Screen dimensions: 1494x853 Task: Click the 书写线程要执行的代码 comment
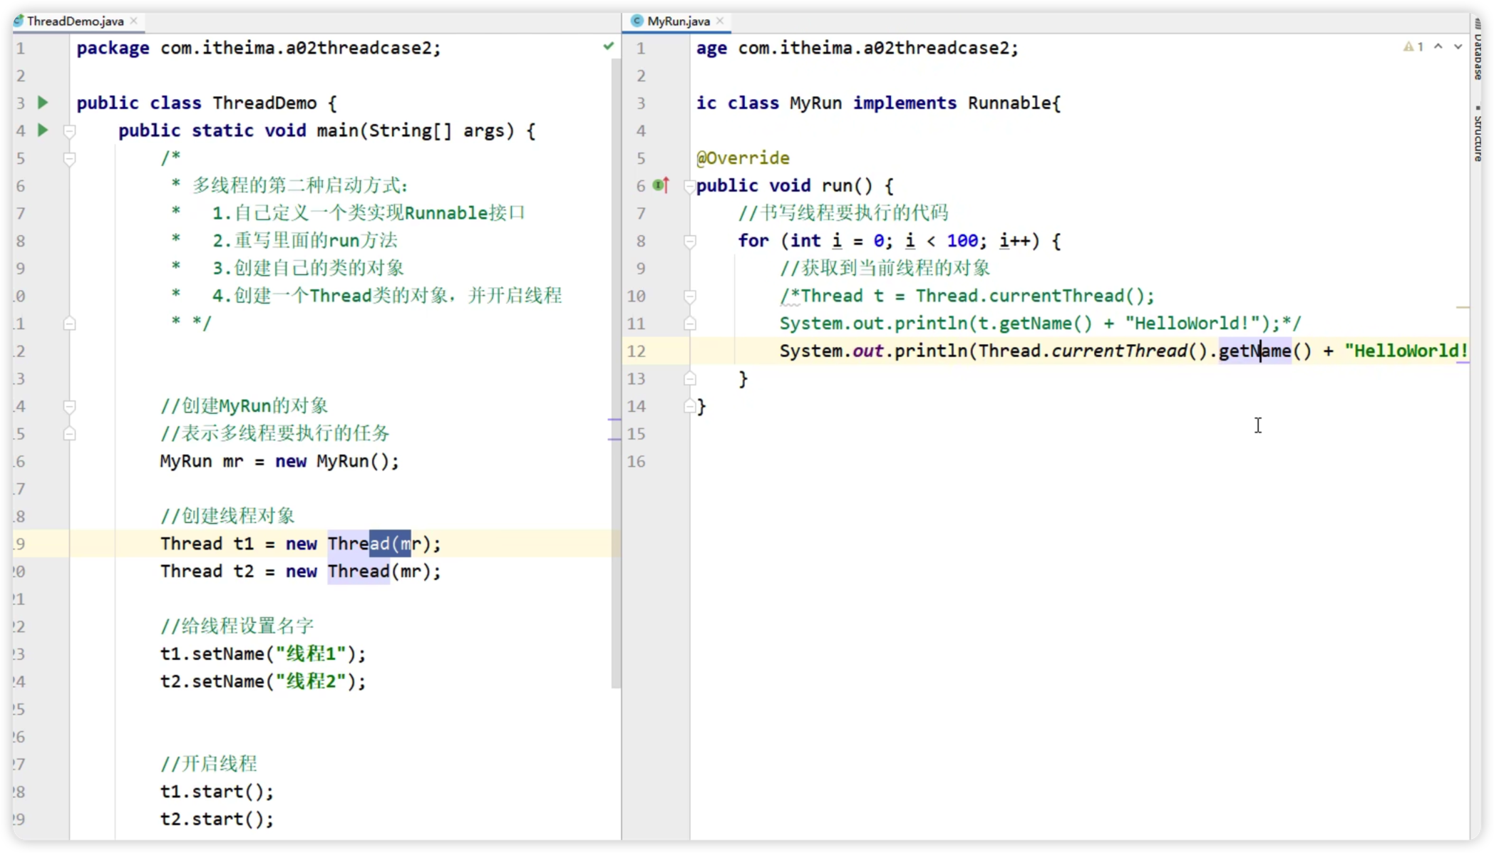tap(843, 212)
